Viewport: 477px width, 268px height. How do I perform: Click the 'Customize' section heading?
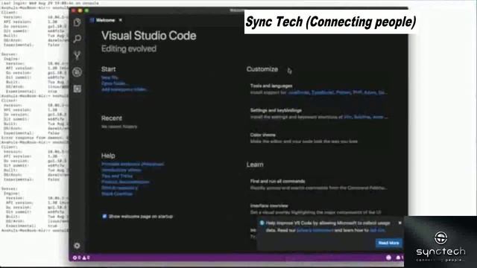[262, 69]
